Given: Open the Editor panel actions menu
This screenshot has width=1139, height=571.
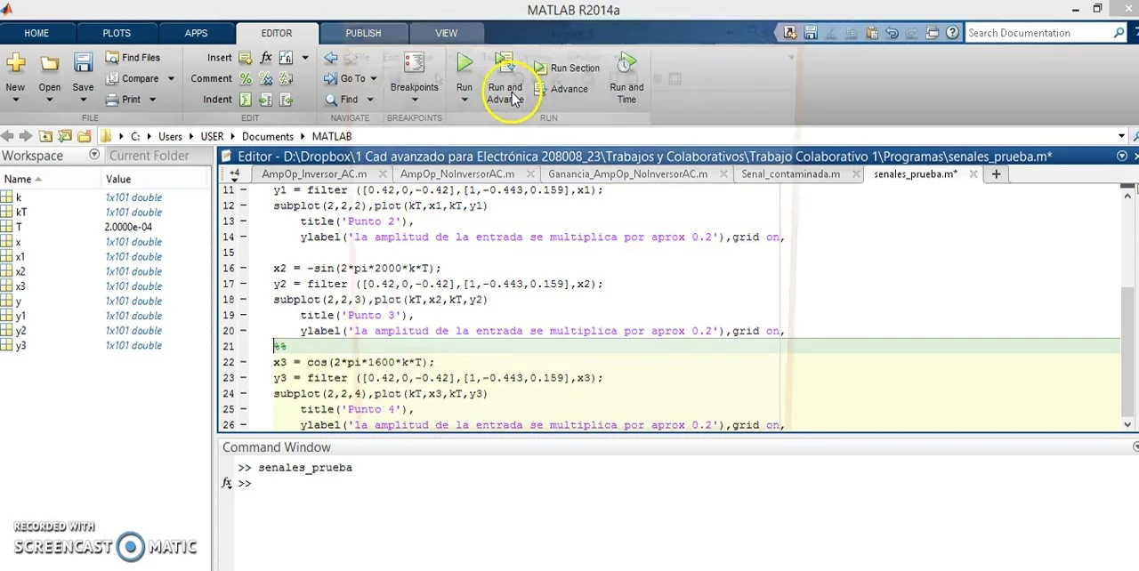Looking at the screenshot, I should pyautogui.click(x=1121, y=156).
